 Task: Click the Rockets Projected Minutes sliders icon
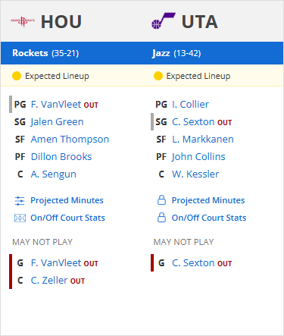(20, 201)
